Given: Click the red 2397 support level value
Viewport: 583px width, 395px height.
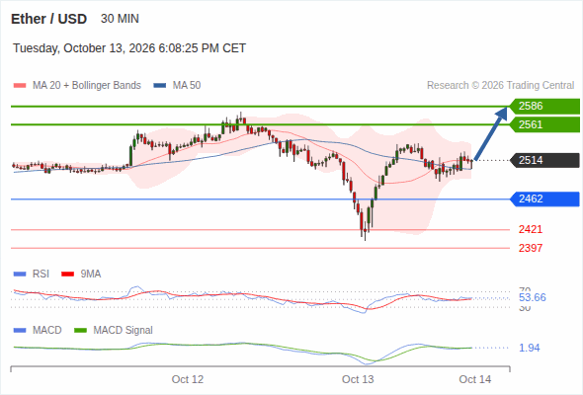Looking at the screenshot, I should (531, 248).
